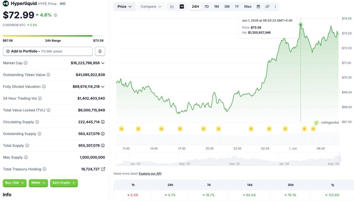Click the Hyperliquid logo icon
354x201 pixels.
click(x=6, y=3)
